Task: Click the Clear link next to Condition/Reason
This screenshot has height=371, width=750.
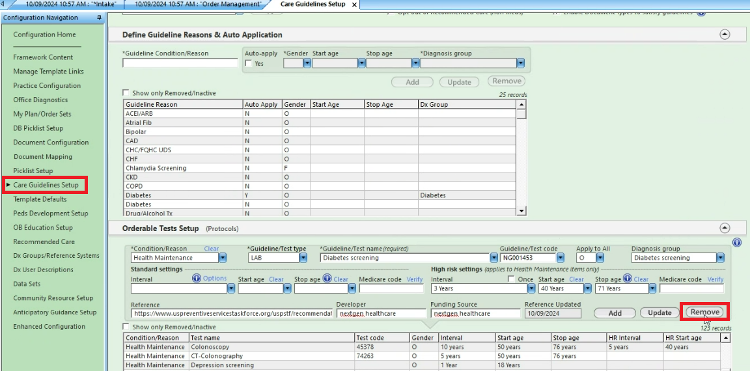Action: click(212, 249)
